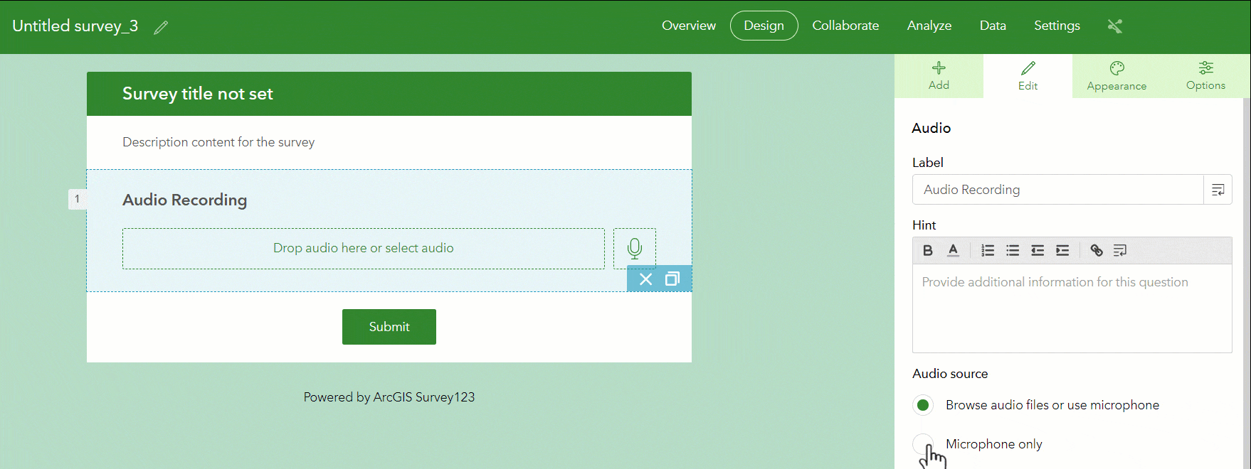Open the Data tab
The width and height of the screenshot is (1251, 469).
993,26
